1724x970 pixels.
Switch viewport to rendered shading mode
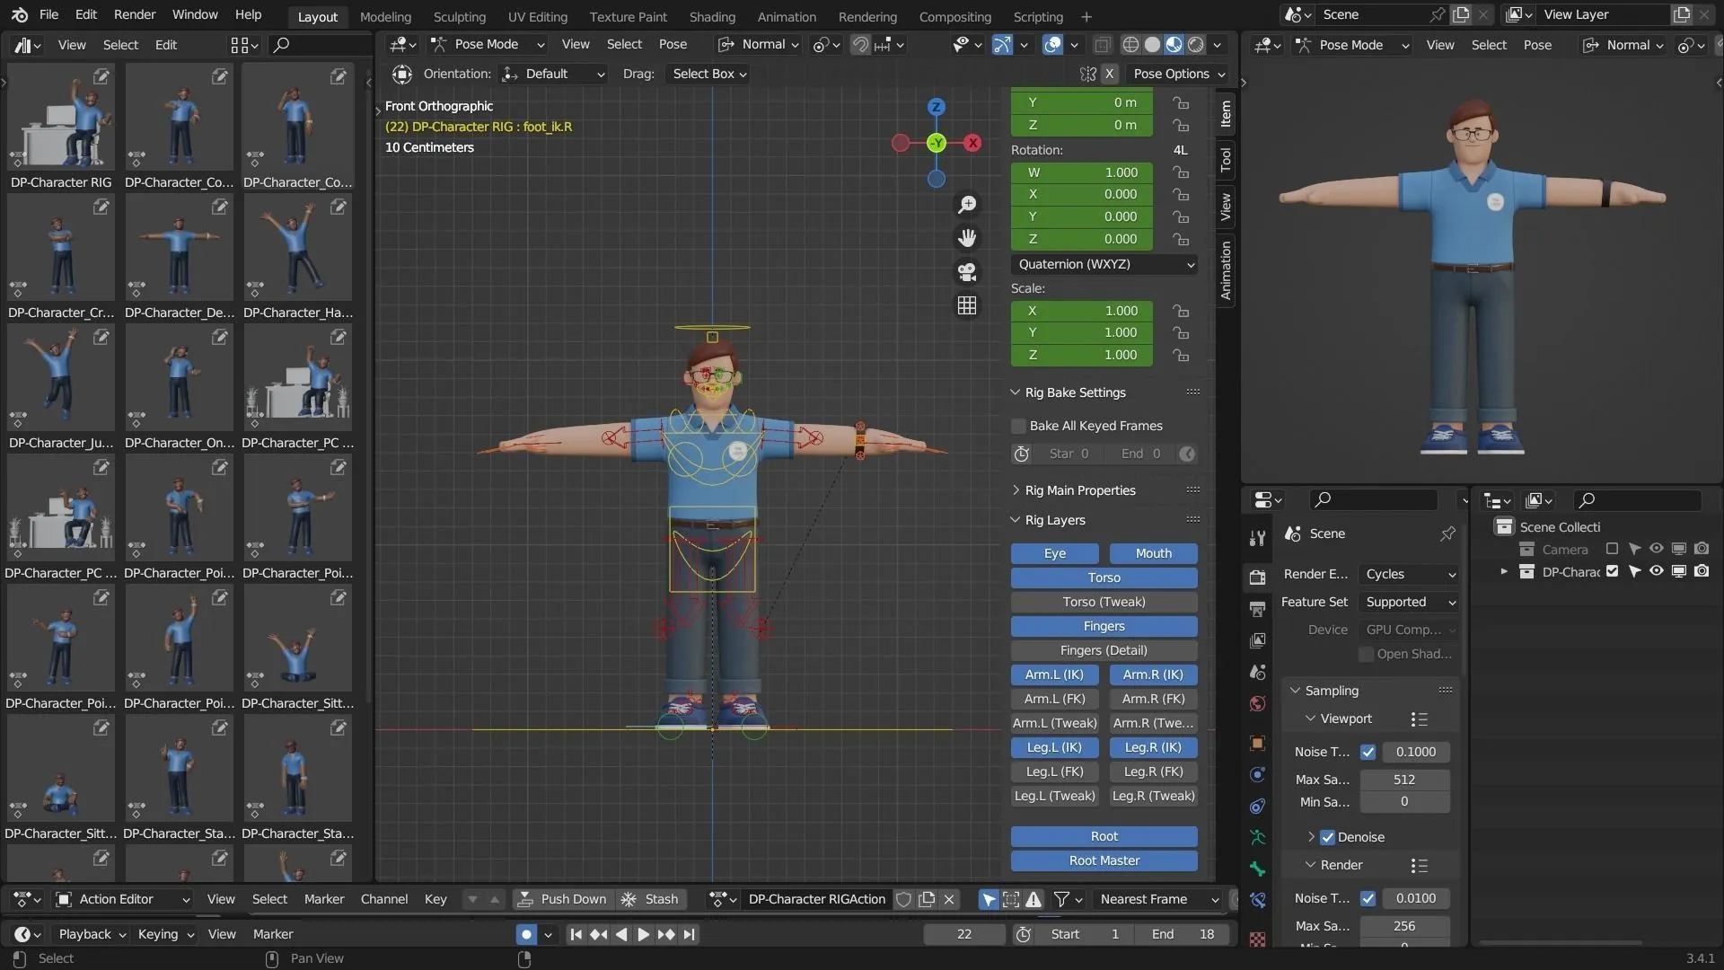tap(1195, 44)
